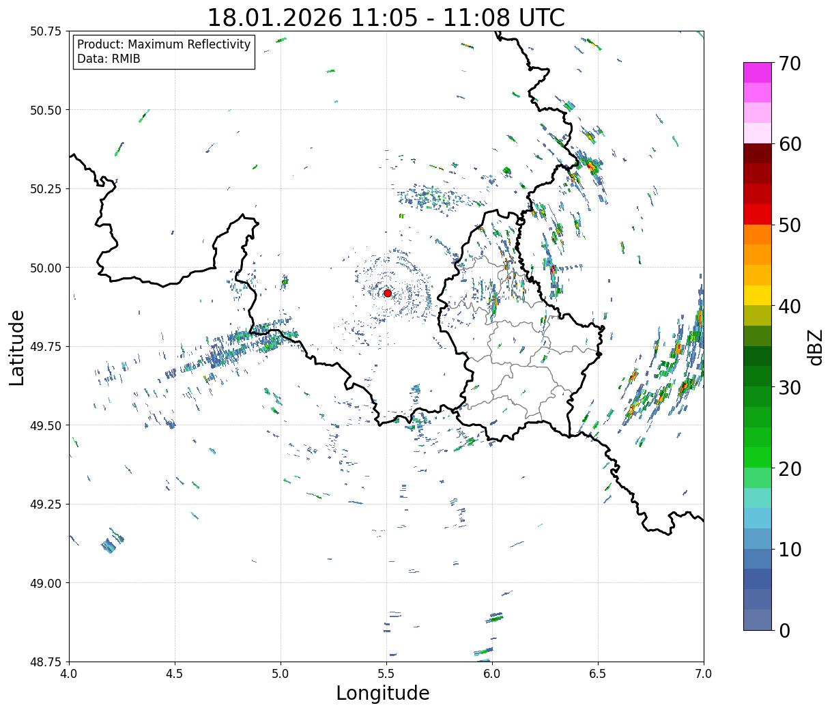This screenshot has height=710, width=832.
Task: Click the latitude tick label 49.00
Action: point(46,583)
